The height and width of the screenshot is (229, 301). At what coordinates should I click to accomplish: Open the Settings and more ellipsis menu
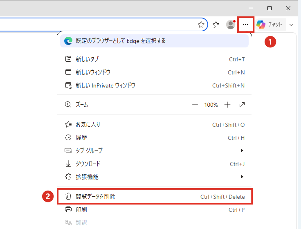(x=245, y=25)
